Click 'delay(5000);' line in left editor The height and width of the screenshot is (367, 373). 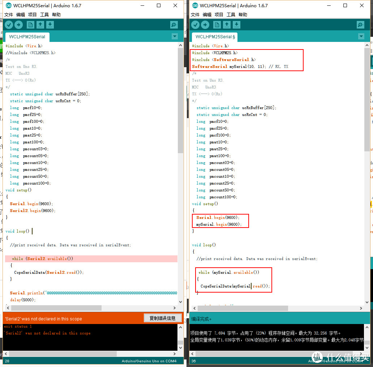coord(23,300)
